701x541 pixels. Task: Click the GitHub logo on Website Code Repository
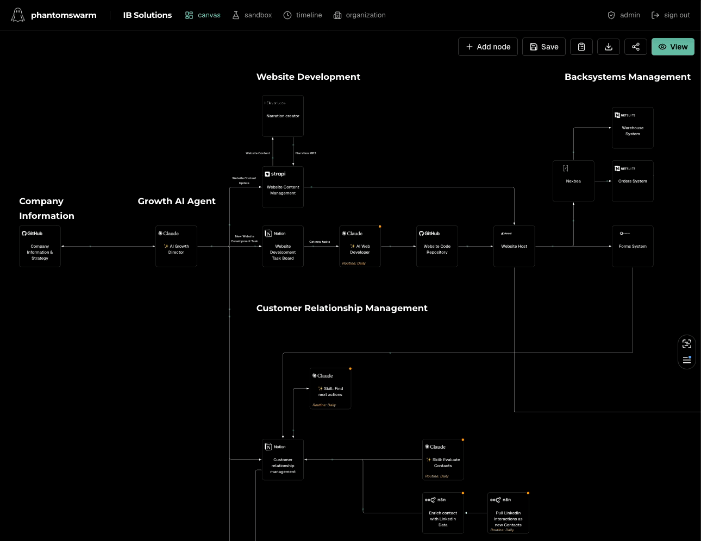[x=429, y=234]
